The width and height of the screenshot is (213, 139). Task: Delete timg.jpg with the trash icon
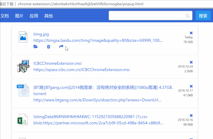tap(49, 47)
